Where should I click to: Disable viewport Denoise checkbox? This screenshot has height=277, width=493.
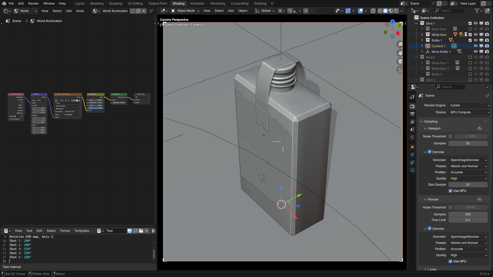430,152
